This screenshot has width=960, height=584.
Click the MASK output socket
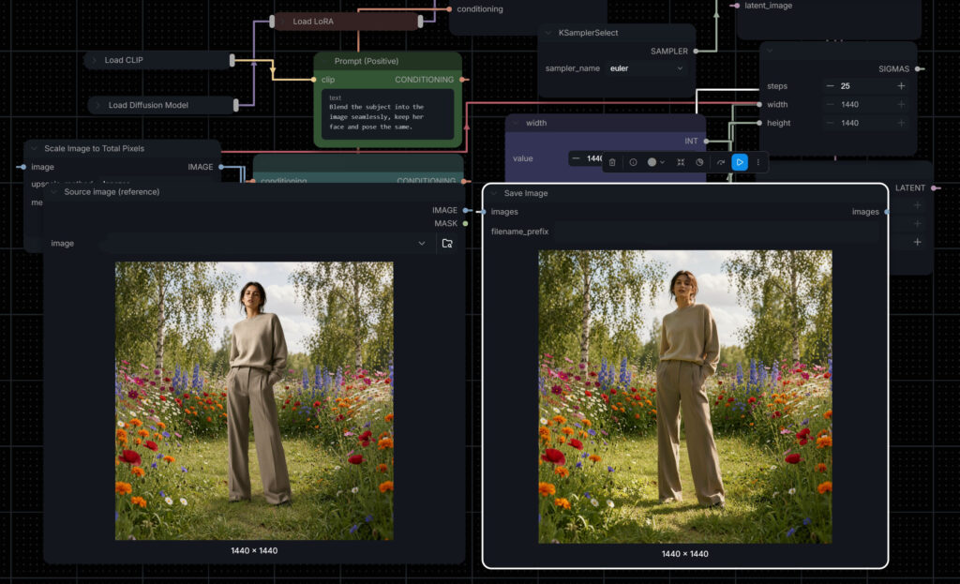click(x=465, y=223)
